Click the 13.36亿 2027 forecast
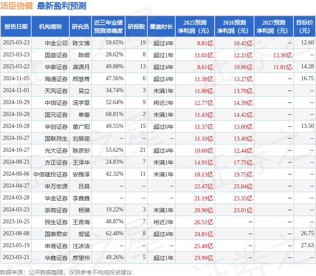This screenshot has height=276, width=316. coord(282,55)
